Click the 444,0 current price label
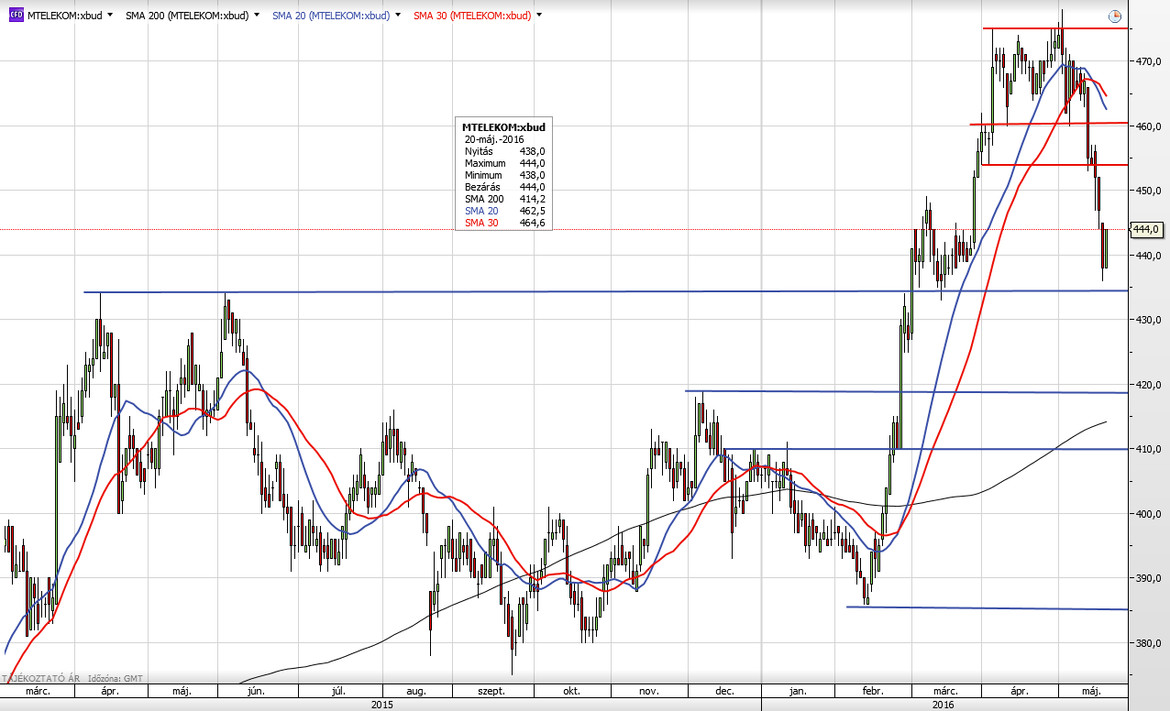This screenshot has width=1170, height=711. (1148, 229)
